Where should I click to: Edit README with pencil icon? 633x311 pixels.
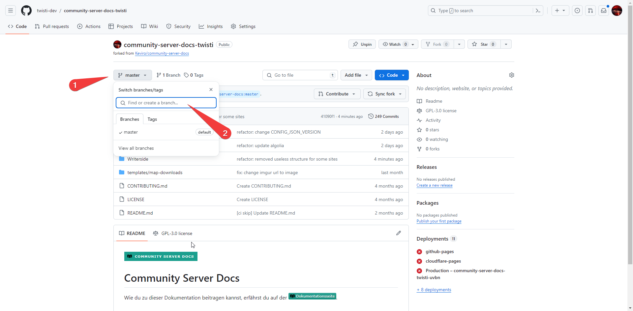[x=399, y=233]
